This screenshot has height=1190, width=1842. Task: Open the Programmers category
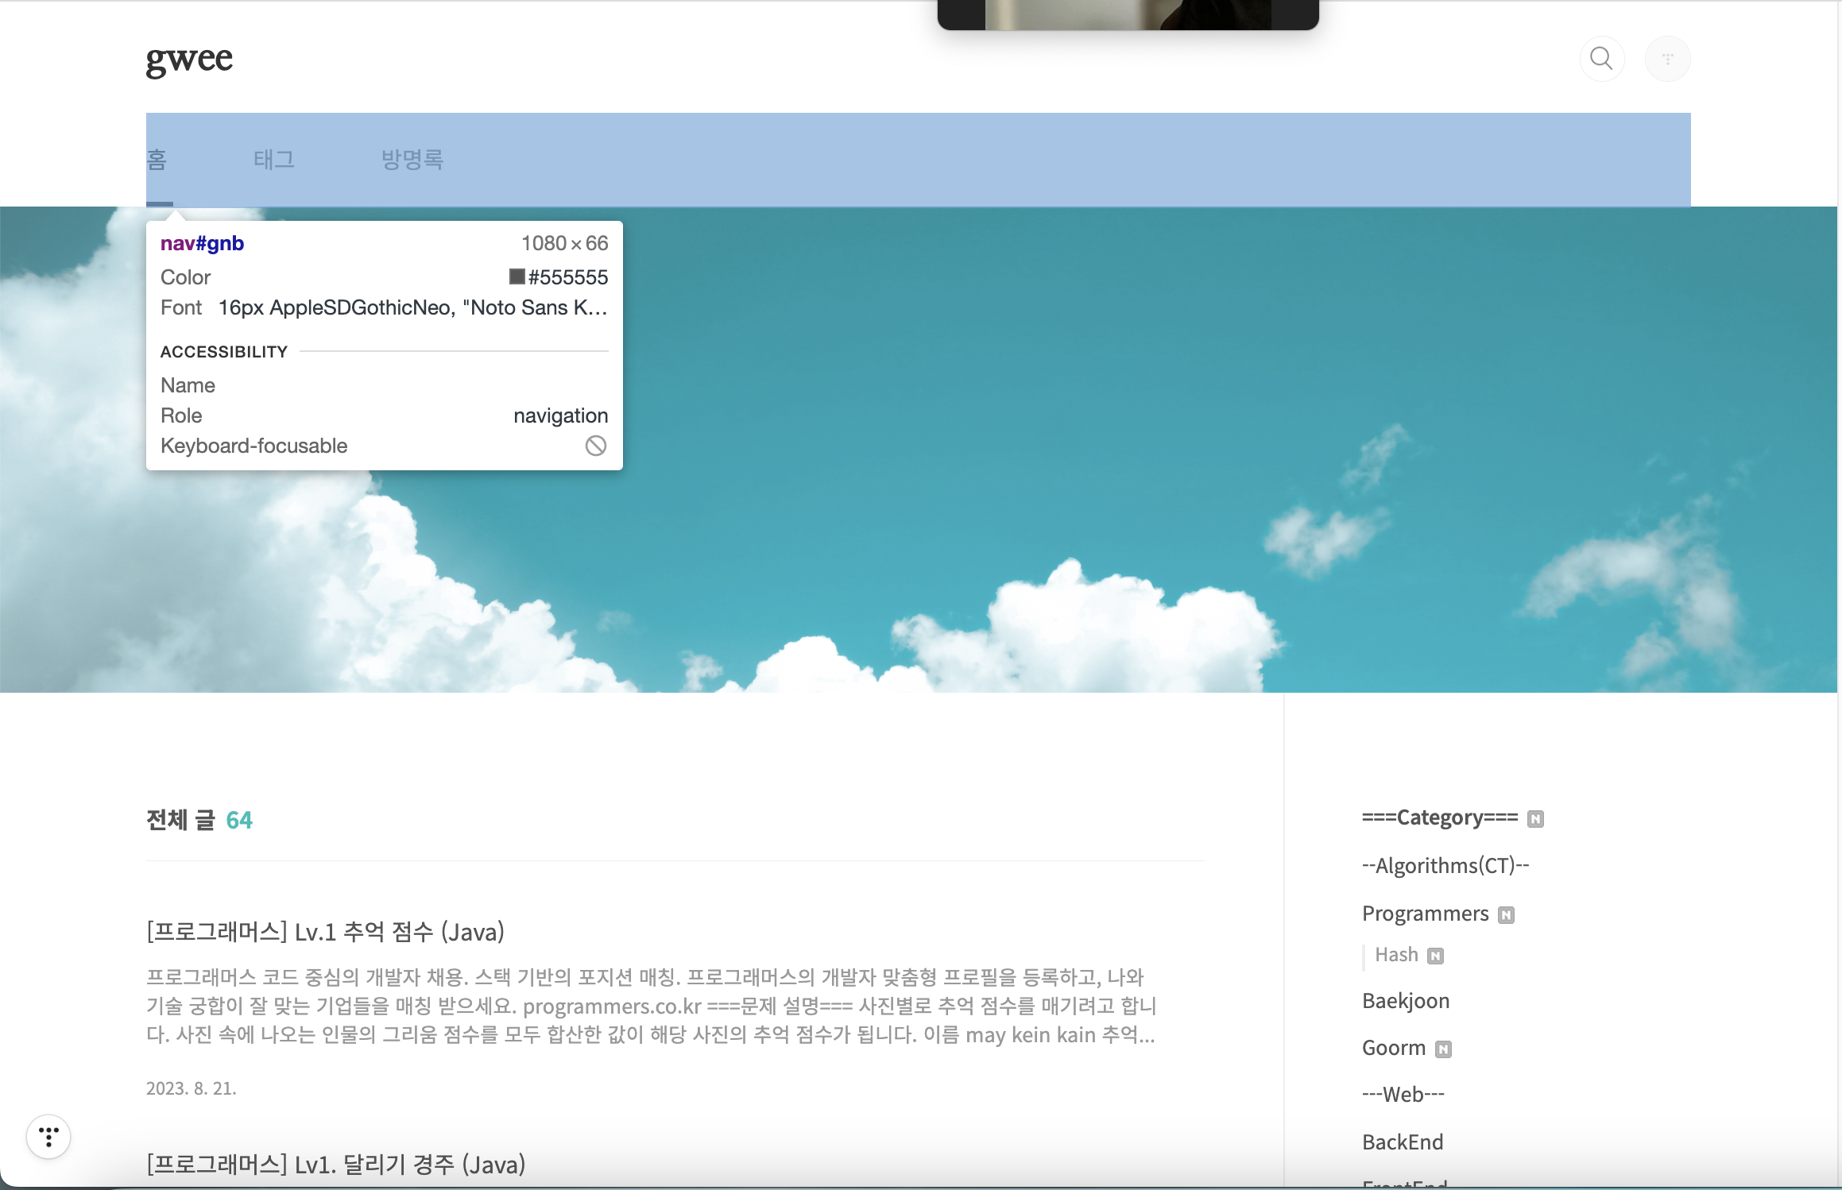click(x=1425, y=914)
